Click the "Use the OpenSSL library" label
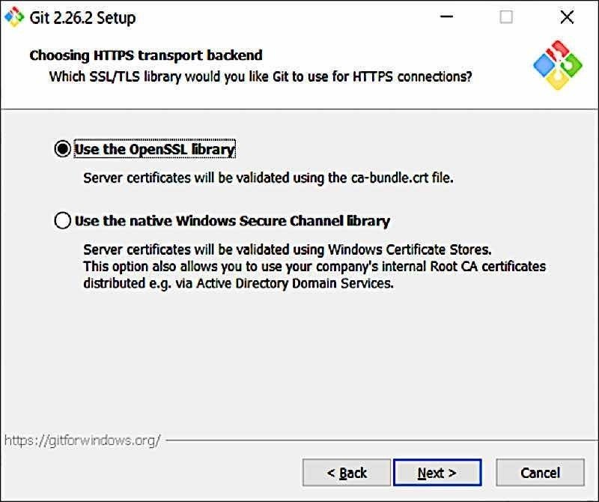Viewport: 599px width, 502px height. pyautogui.click(x=155, y=149)
